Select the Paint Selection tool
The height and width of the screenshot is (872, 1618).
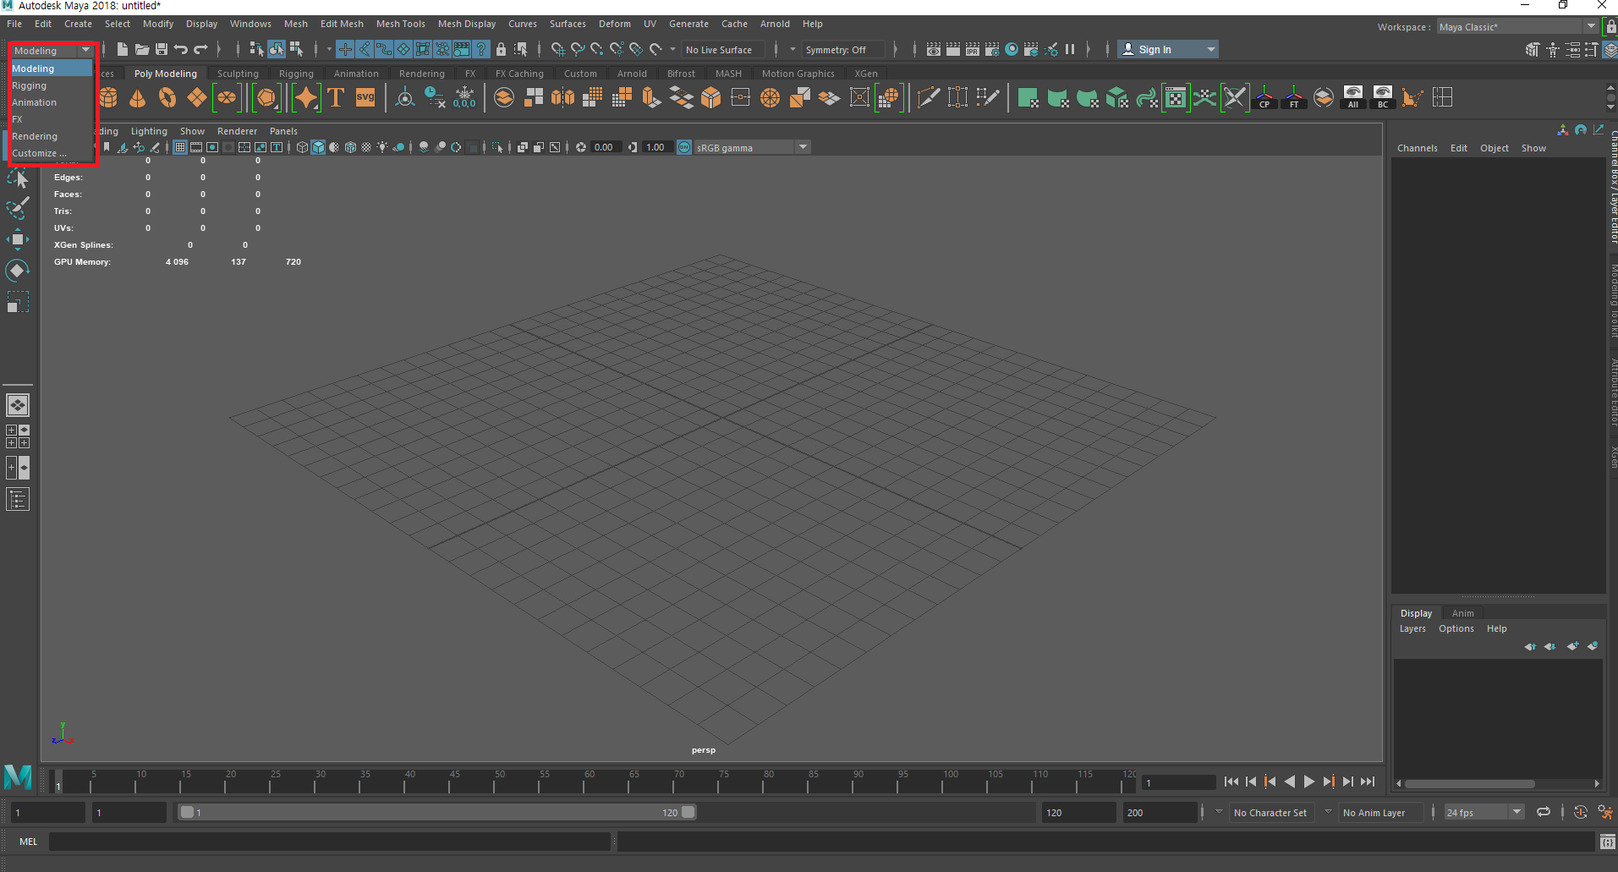coord(17,208)
